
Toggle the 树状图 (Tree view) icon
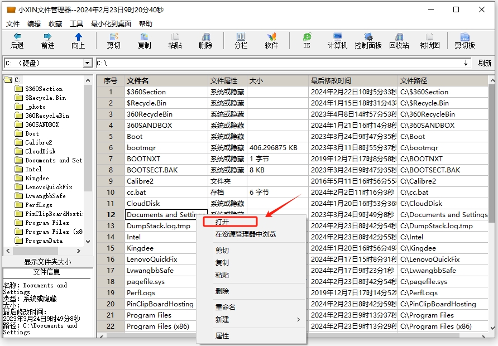429,40
